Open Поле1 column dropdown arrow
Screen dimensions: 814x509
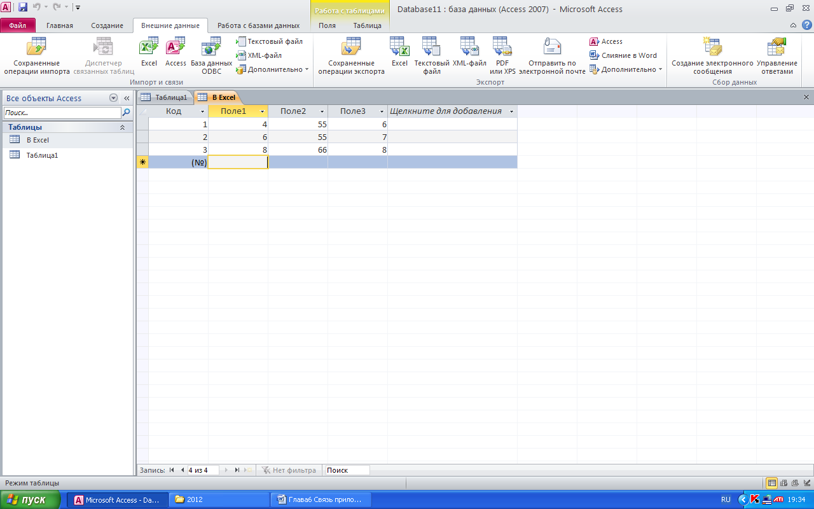(263, 111)
